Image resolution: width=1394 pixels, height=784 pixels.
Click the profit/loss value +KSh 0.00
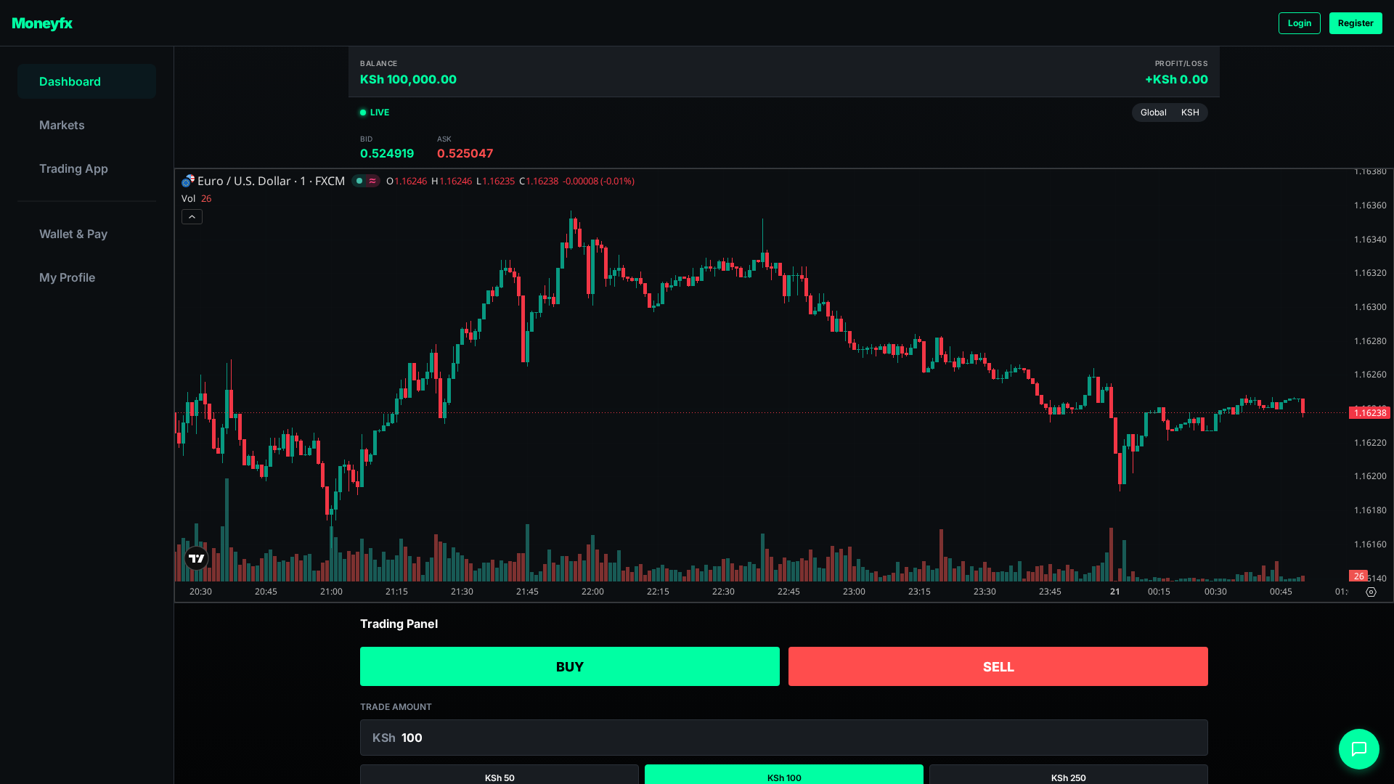point(1176,79)
